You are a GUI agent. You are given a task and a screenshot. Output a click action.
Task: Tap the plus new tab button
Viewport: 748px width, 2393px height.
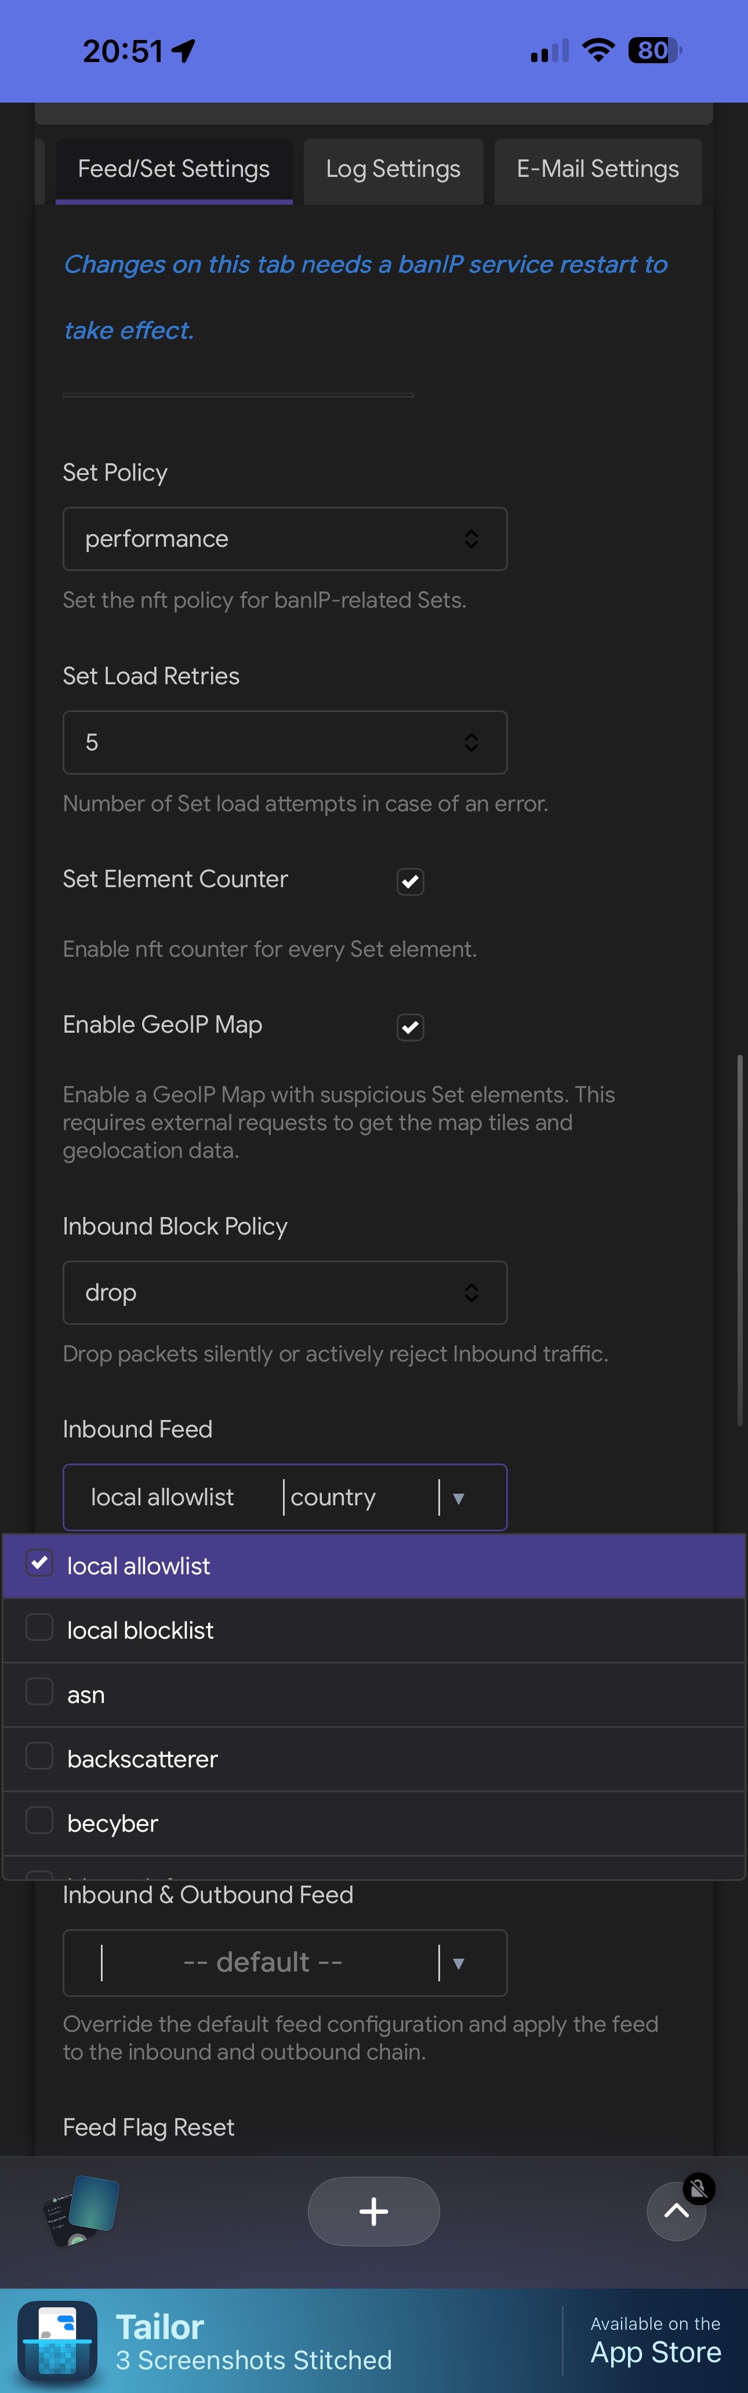click(x=373, y=2211)
